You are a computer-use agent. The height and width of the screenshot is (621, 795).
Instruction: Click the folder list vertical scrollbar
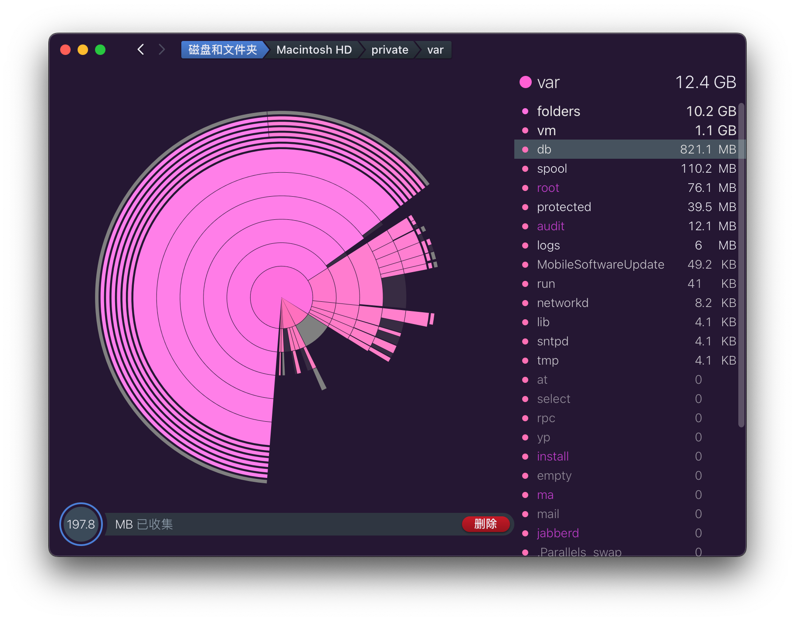(x=741, y=265)
